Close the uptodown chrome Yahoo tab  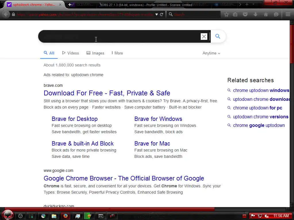tap(60, 5)
